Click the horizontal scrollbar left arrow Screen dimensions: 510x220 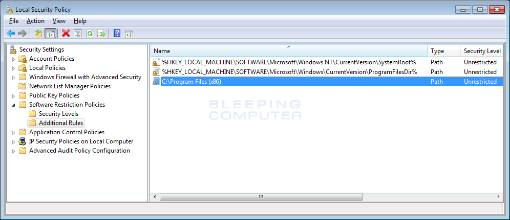155,197
